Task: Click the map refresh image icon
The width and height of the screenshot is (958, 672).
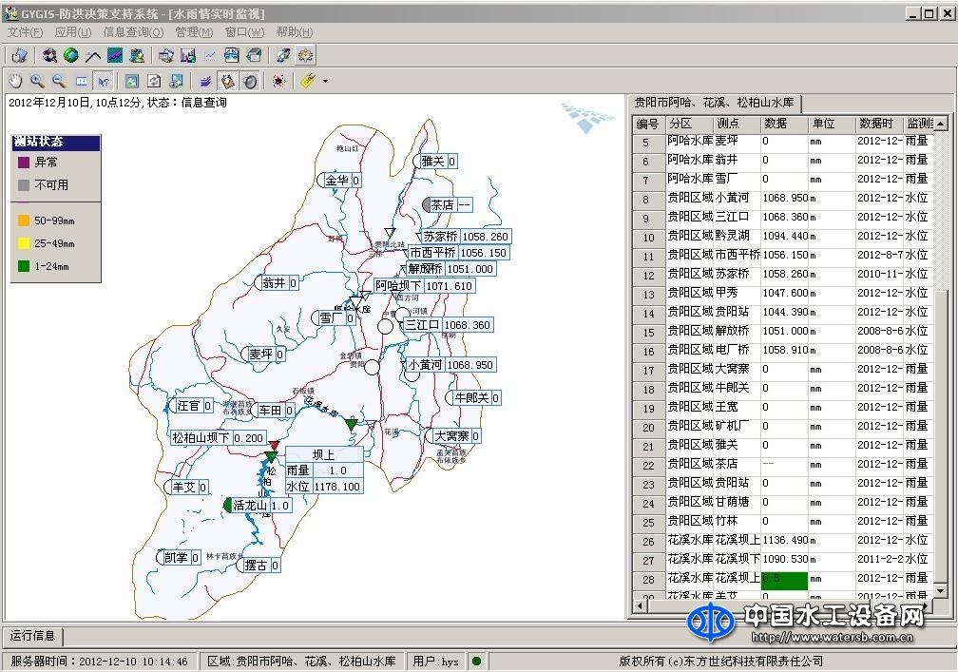Action: click(x=154, y=81)
